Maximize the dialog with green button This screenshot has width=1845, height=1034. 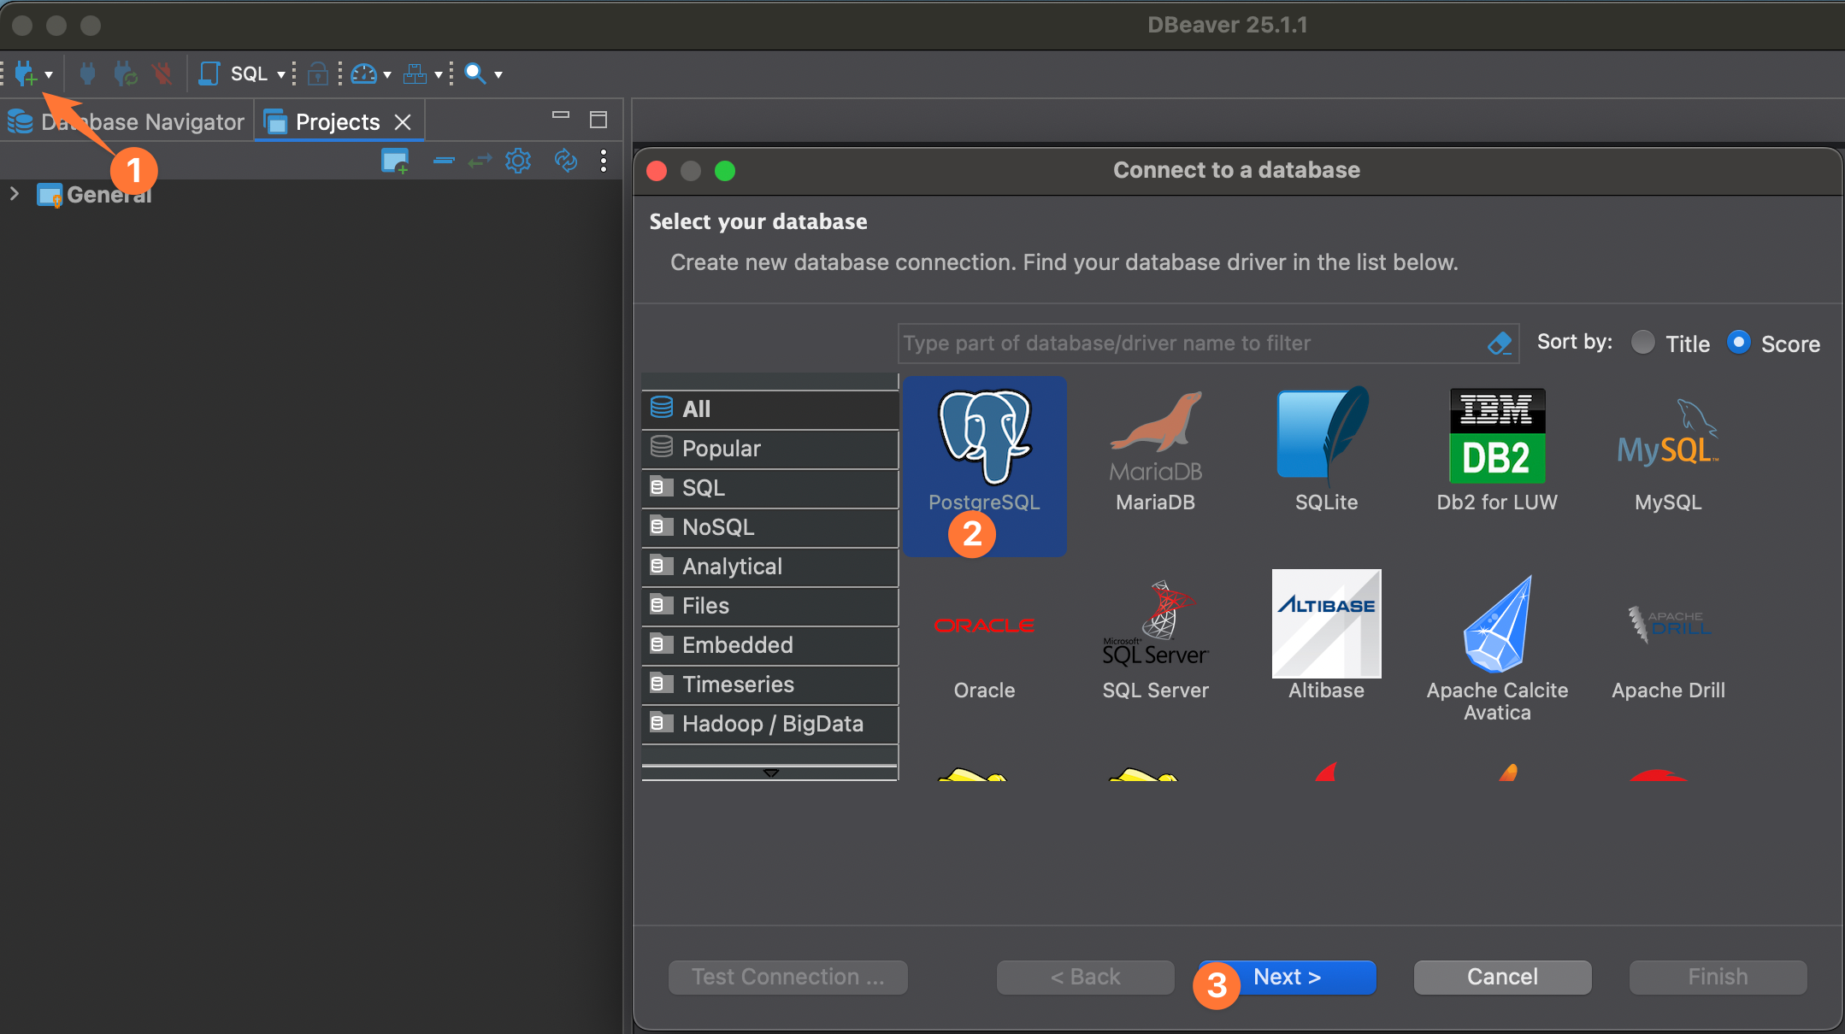click(x=725, y=171)
